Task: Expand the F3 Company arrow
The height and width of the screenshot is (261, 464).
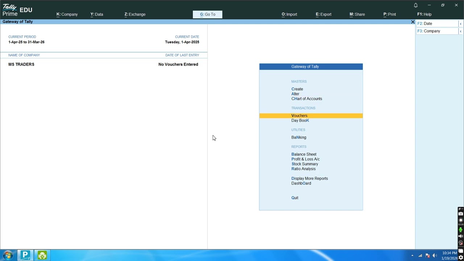Action: pyautogui.click(x=460, y=31)
